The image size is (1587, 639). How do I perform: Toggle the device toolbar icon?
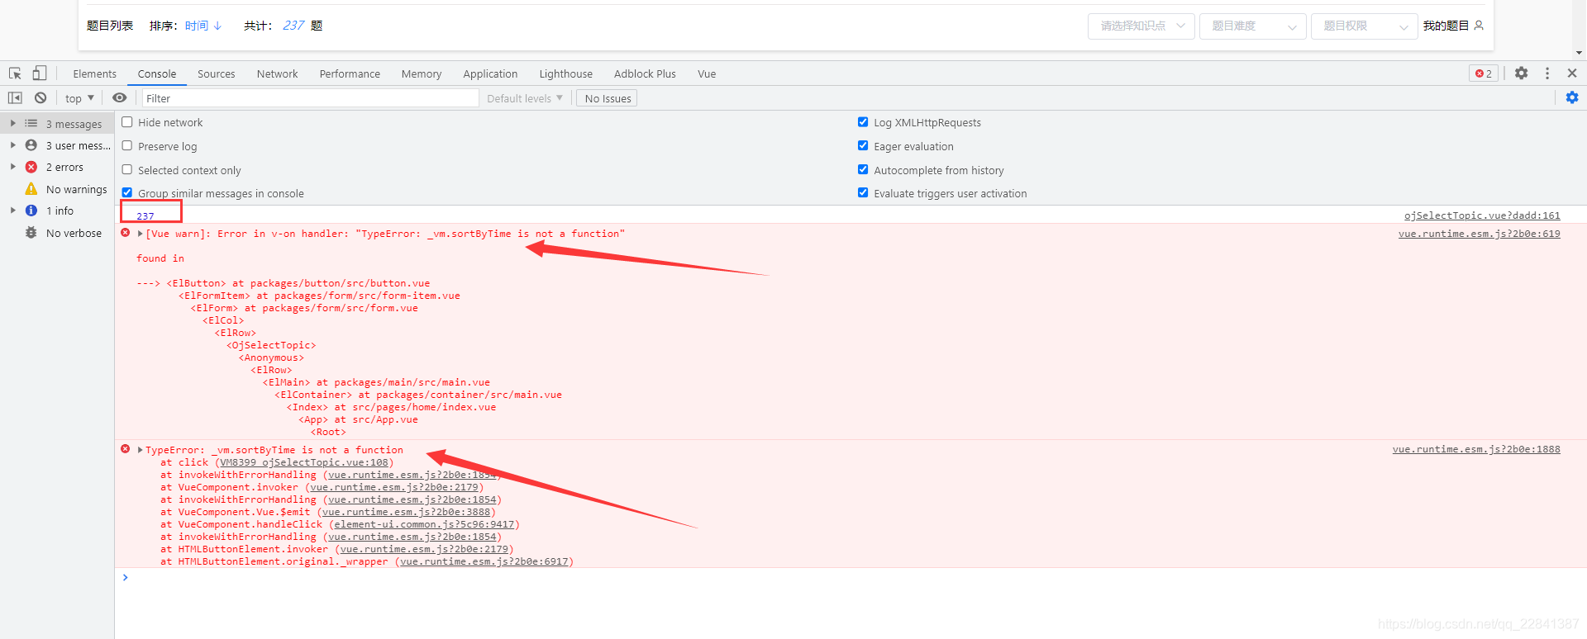[40, 73]
